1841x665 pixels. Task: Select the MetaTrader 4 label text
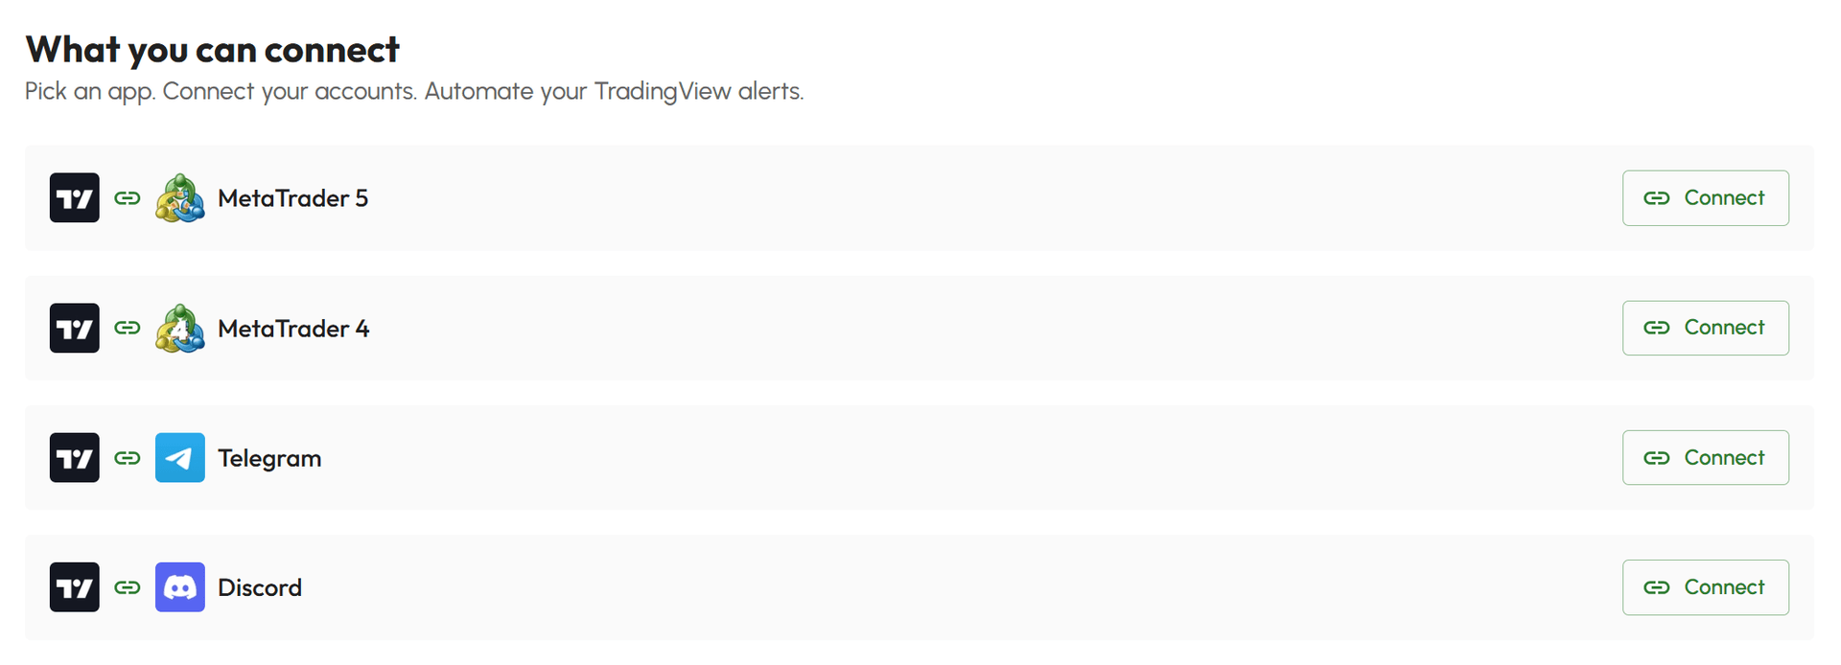[x=292, y=329]
